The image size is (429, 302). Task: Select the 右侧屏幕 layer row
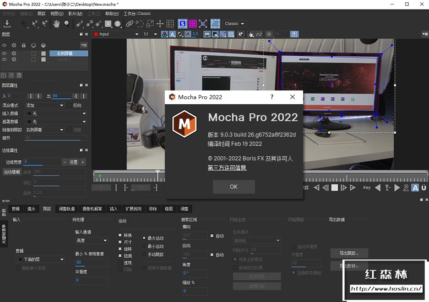[69, 53]
